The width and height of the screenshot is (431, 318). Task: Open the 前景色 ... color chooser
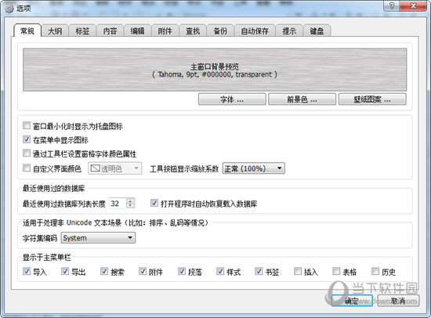coord(302,99)
